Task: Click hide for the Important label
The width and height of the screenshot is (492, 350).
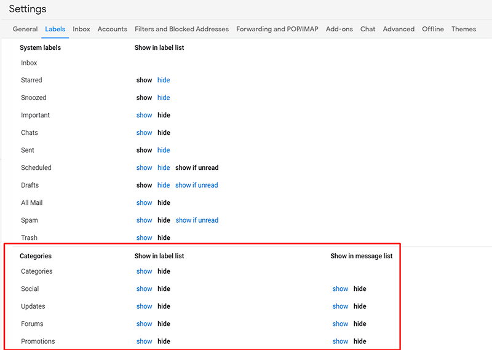Action: click(164, 115)
